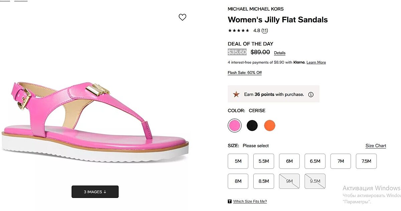Choose size 8M

click(x=238, y=181)
